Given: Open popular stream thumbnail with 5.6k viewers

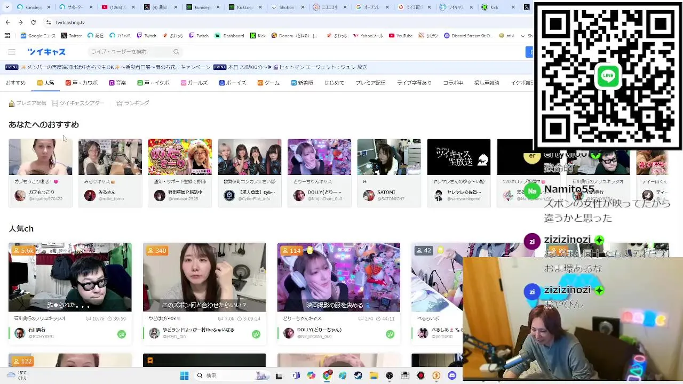Looking at the screenshot, I should (70, 277).
